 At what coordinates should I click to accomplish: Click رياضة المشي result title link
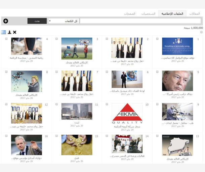click(27, 58)
